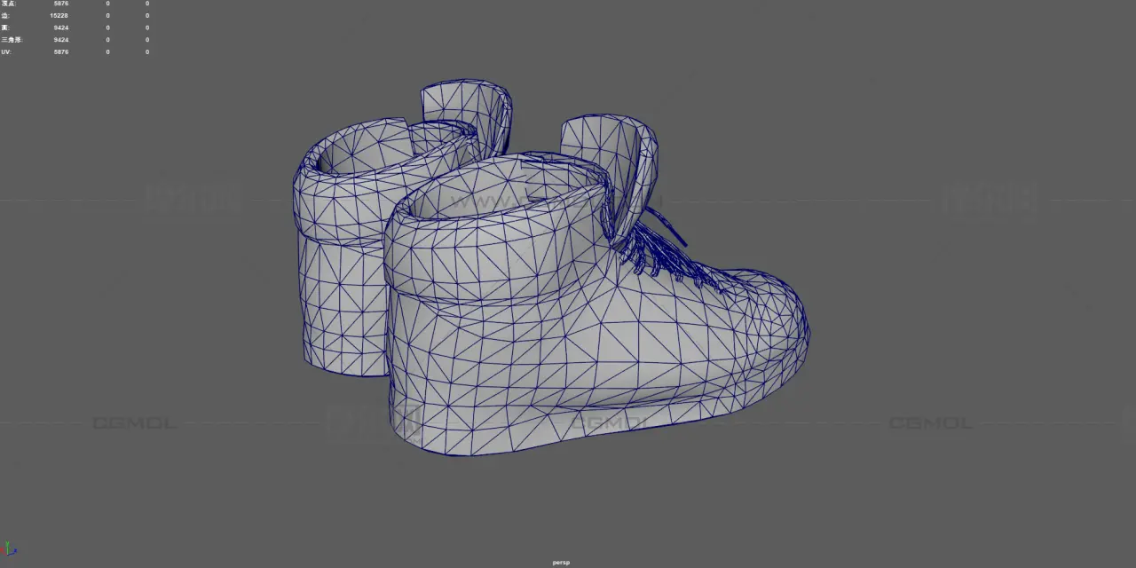Click the 面 faces label in HUD

(x=5, y=28)
